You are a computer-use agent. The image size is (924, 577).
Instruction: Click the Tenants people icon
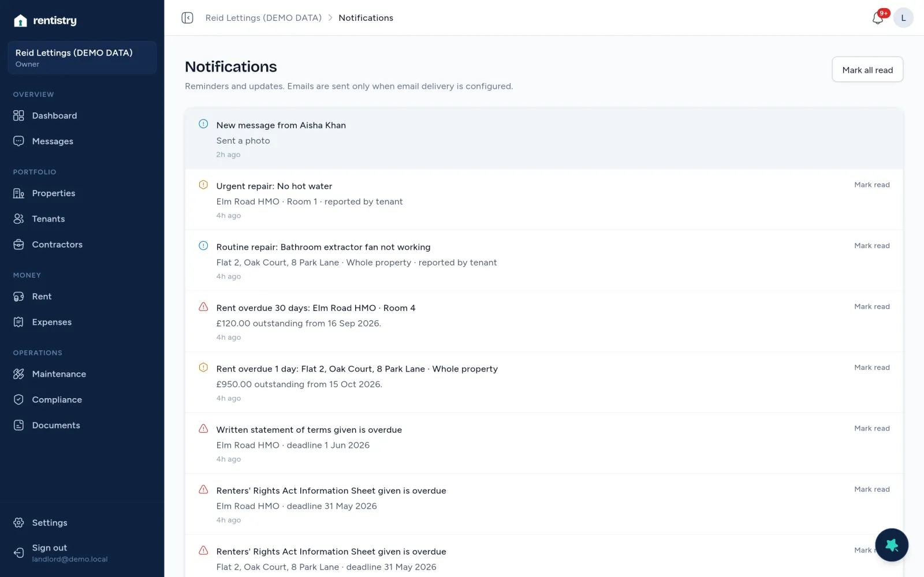pos(18,219)
